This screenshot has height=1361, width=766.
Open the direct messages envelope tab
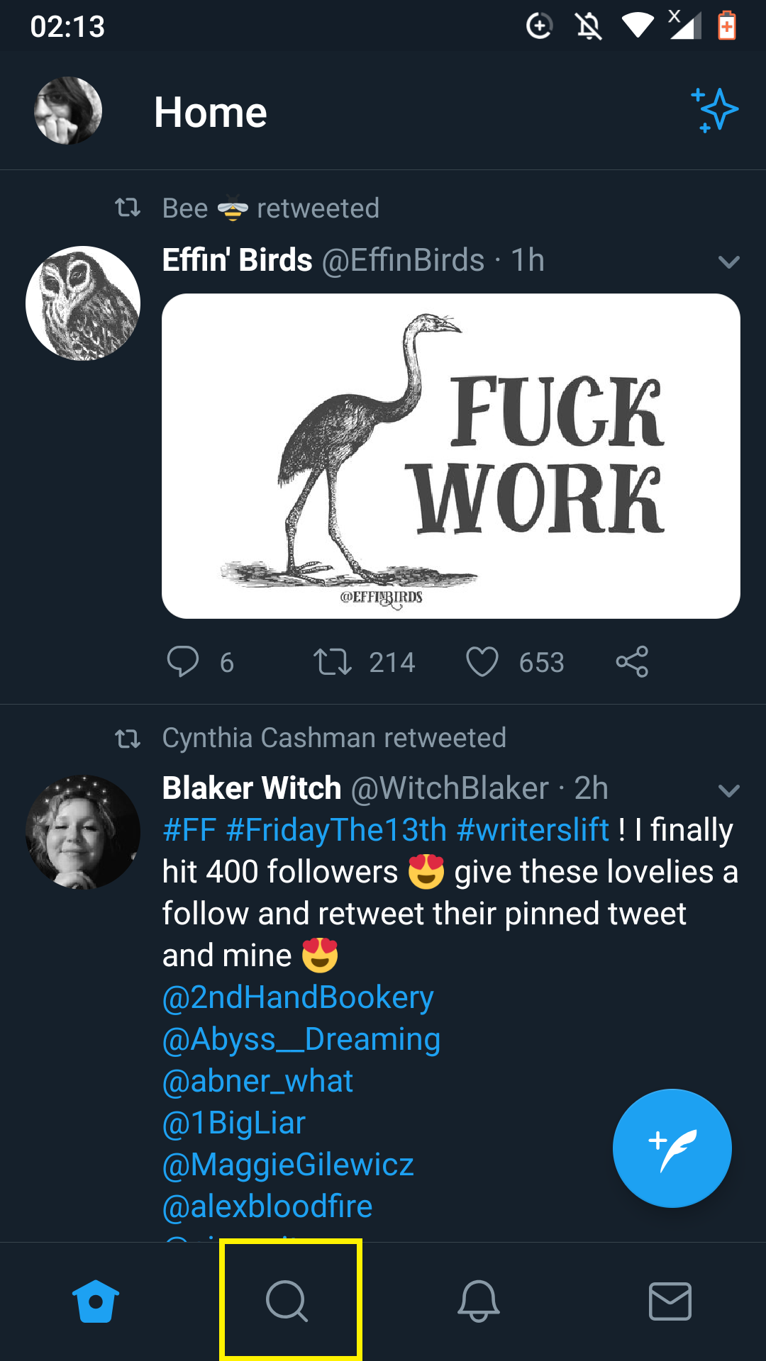pos(670,1301)
